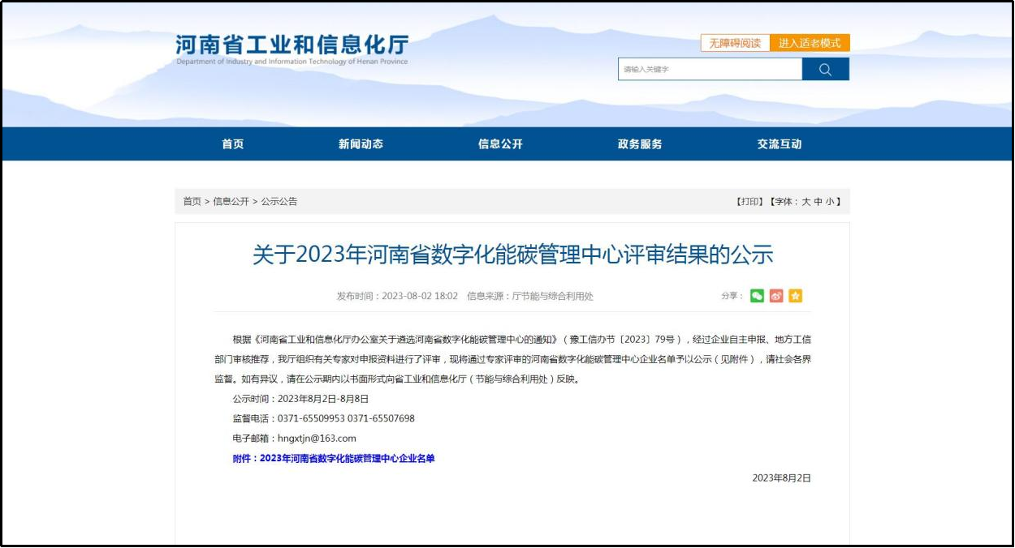Click the 首页 breadcrumb link
The width and height of the screenshot is (1015, 548).
(192, 201)
